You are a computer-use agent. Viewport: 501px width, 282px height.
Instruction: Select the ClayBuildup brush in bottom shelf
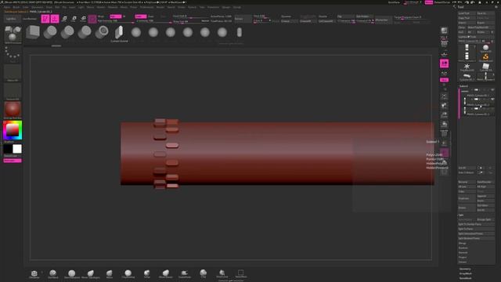[x=128, y=273]
